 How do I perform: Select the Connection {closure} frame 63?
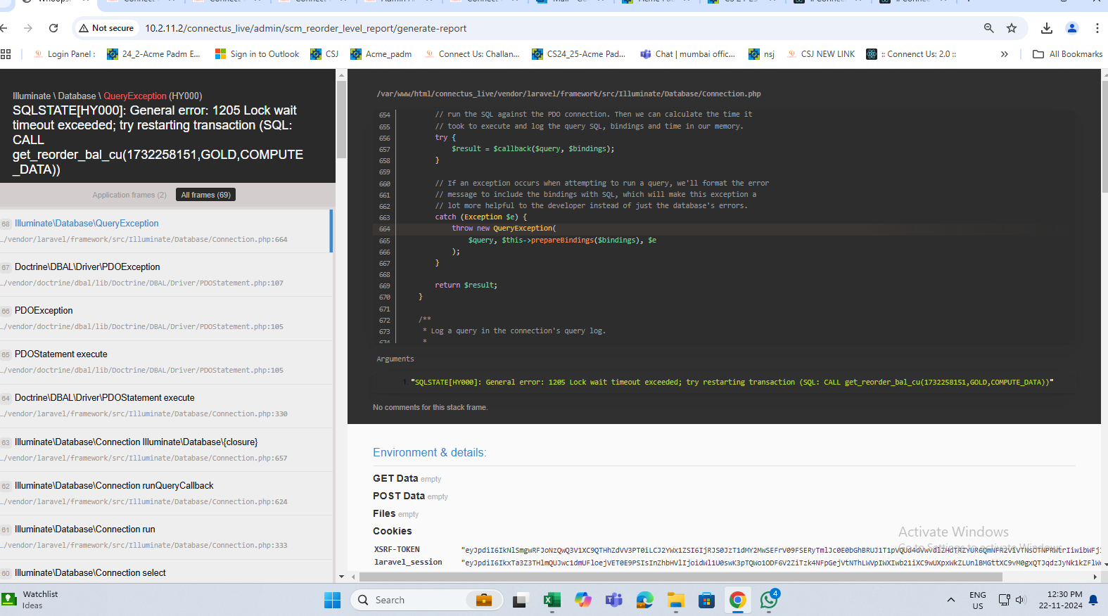tap(166, 449)
